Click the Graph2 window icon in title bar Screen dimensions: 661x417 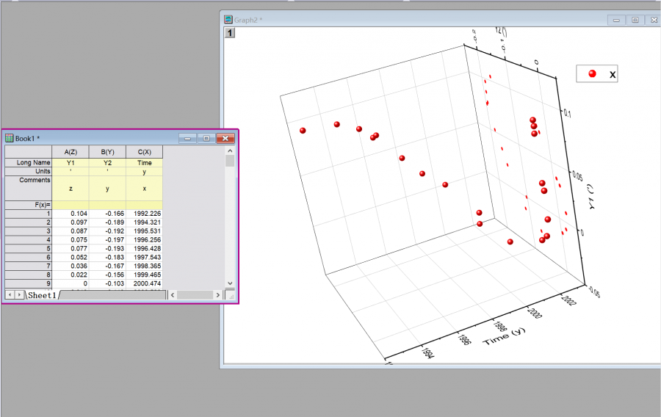pos(228,20)
